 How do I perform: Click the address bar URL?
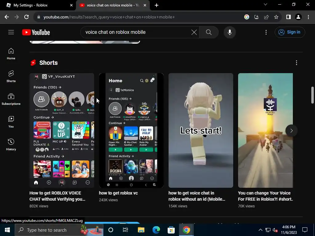click(x=109, y=17)
